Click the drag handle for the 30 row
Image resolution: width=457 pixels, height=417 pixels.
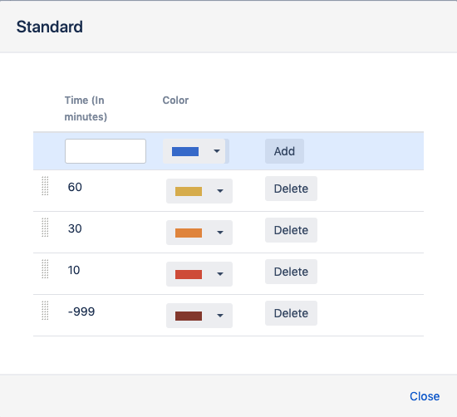(x=45, y=228)
